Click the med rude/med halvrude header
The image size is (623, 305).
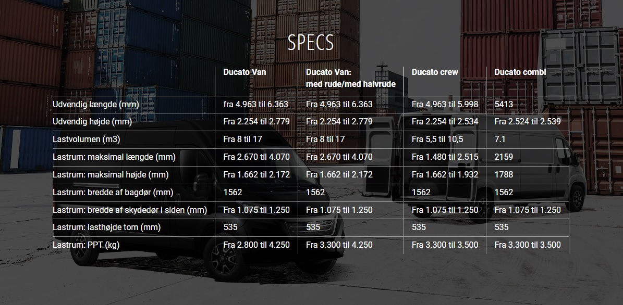(351, 84)
